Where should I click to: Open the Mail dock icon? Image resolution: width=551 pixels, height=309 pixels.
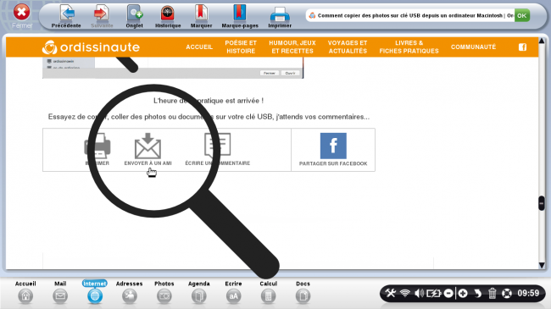point(60,296)
